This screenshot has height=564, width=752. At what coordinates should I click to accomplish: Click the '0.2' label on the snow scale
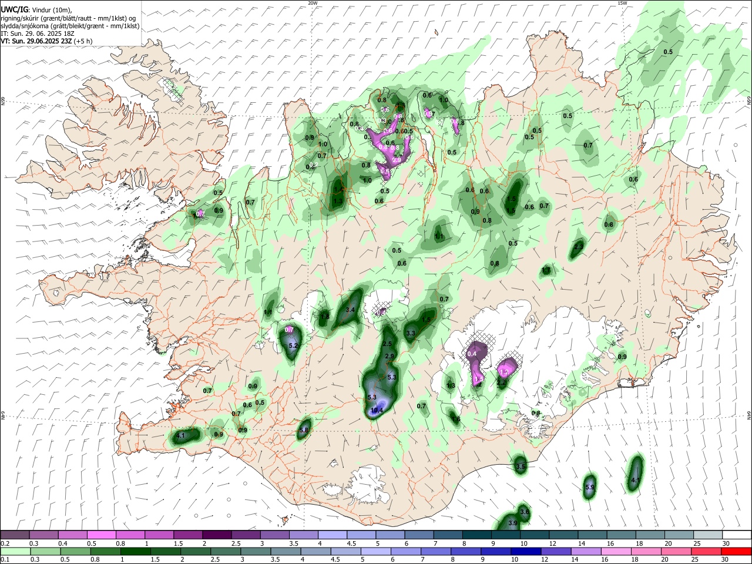click(5, 543)
